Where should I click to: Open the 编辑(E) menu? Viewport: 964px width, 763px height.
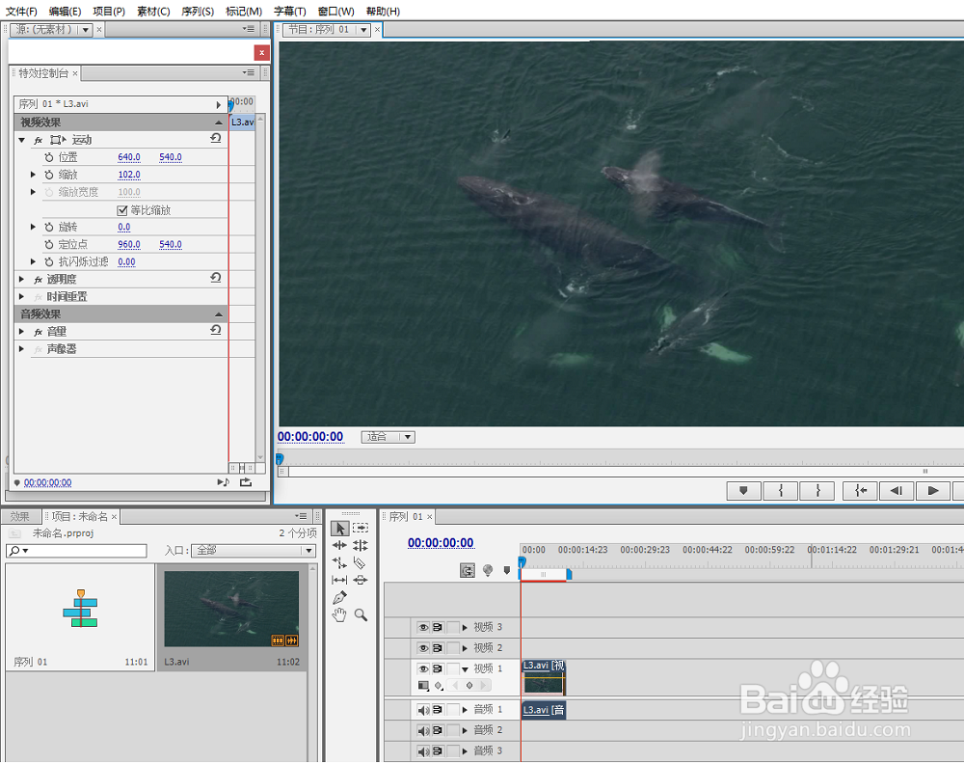pyautogui.click(x=65, y=11)
